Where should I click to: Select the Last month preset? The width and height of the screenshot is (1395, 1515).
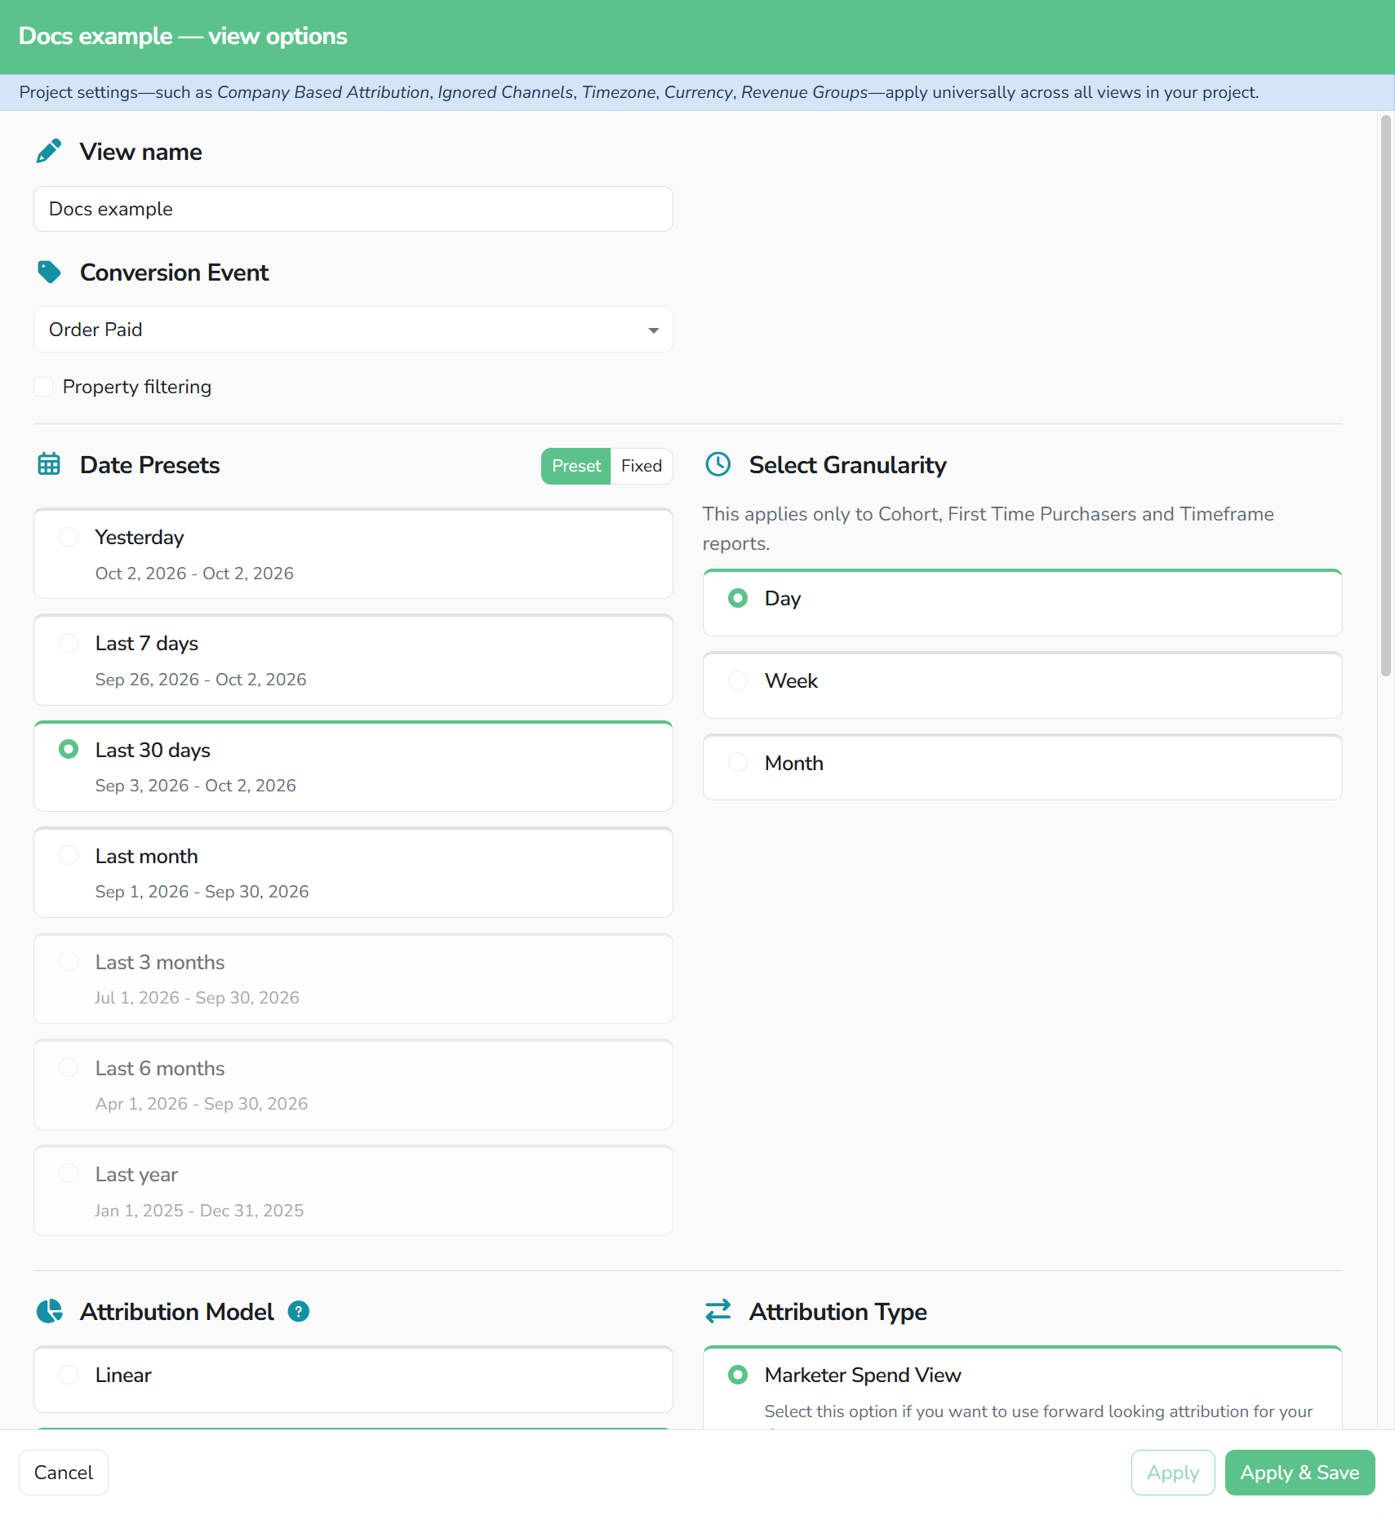pos(353,872)
